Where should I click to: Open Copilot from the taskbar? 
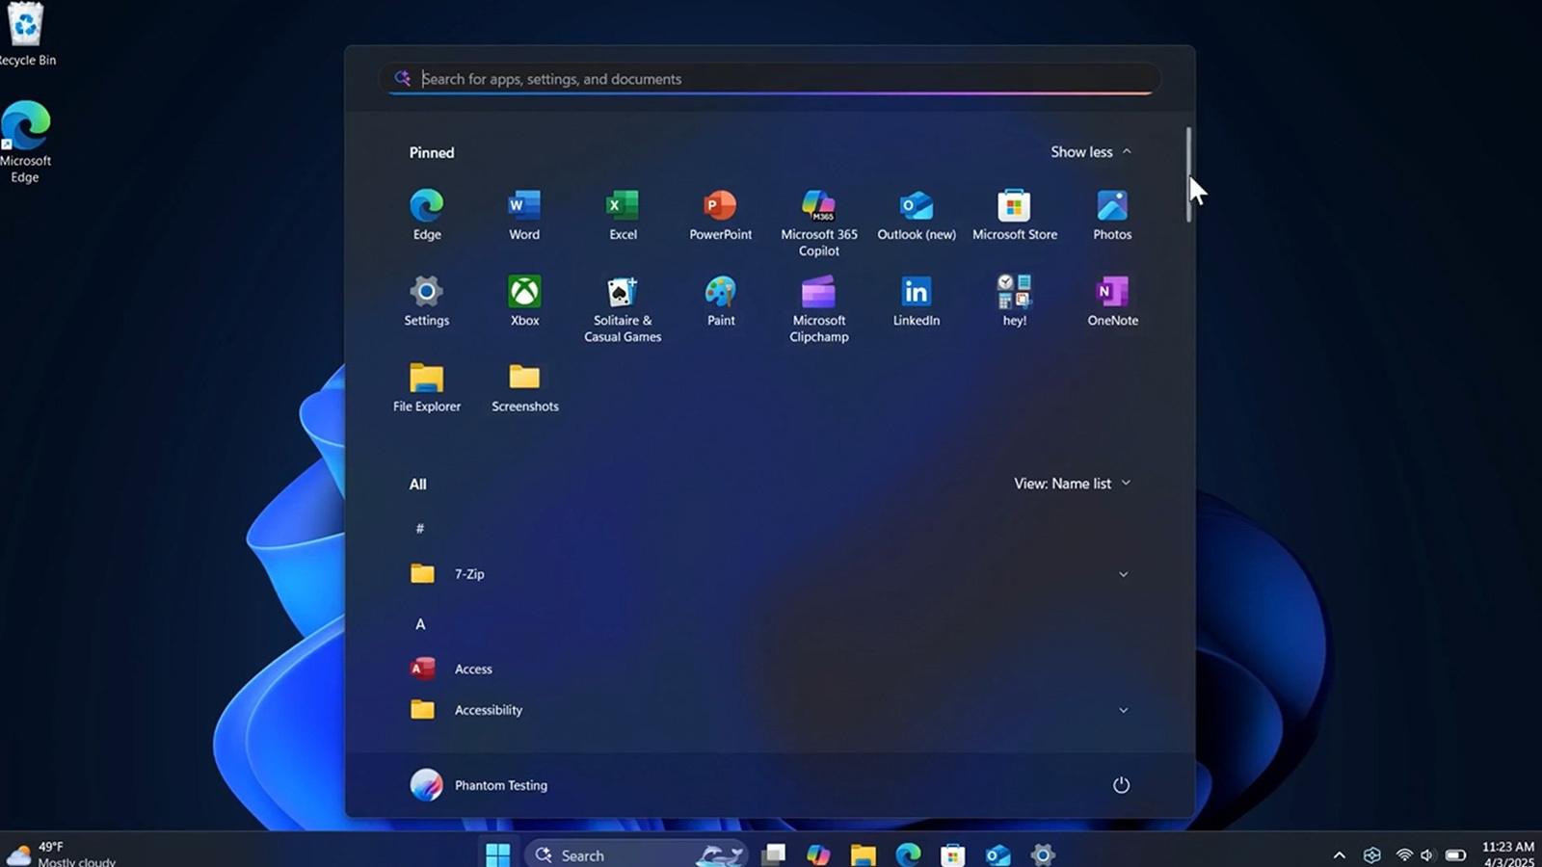[x=818, y=854]
